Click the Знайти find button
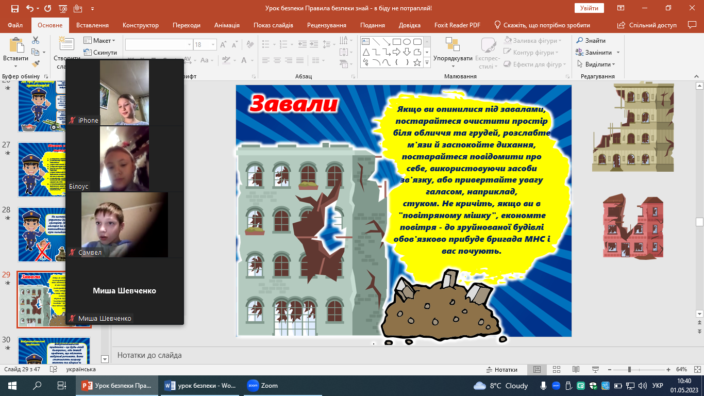The image size is (704, 396). tap(591, 41)
